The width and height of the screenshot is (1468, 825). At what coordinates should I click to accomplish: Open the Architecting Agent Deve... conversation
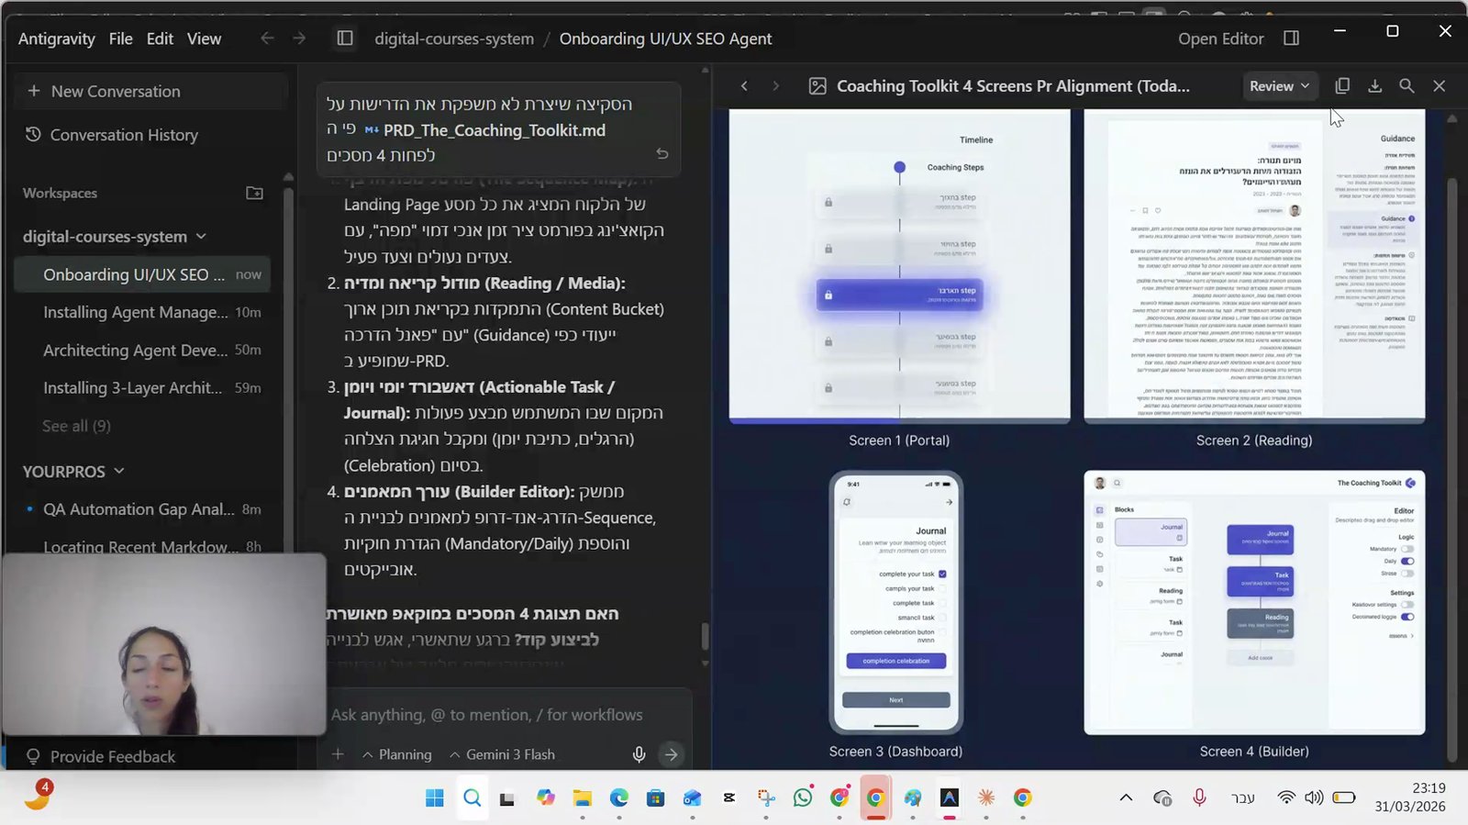click(142, 350)
